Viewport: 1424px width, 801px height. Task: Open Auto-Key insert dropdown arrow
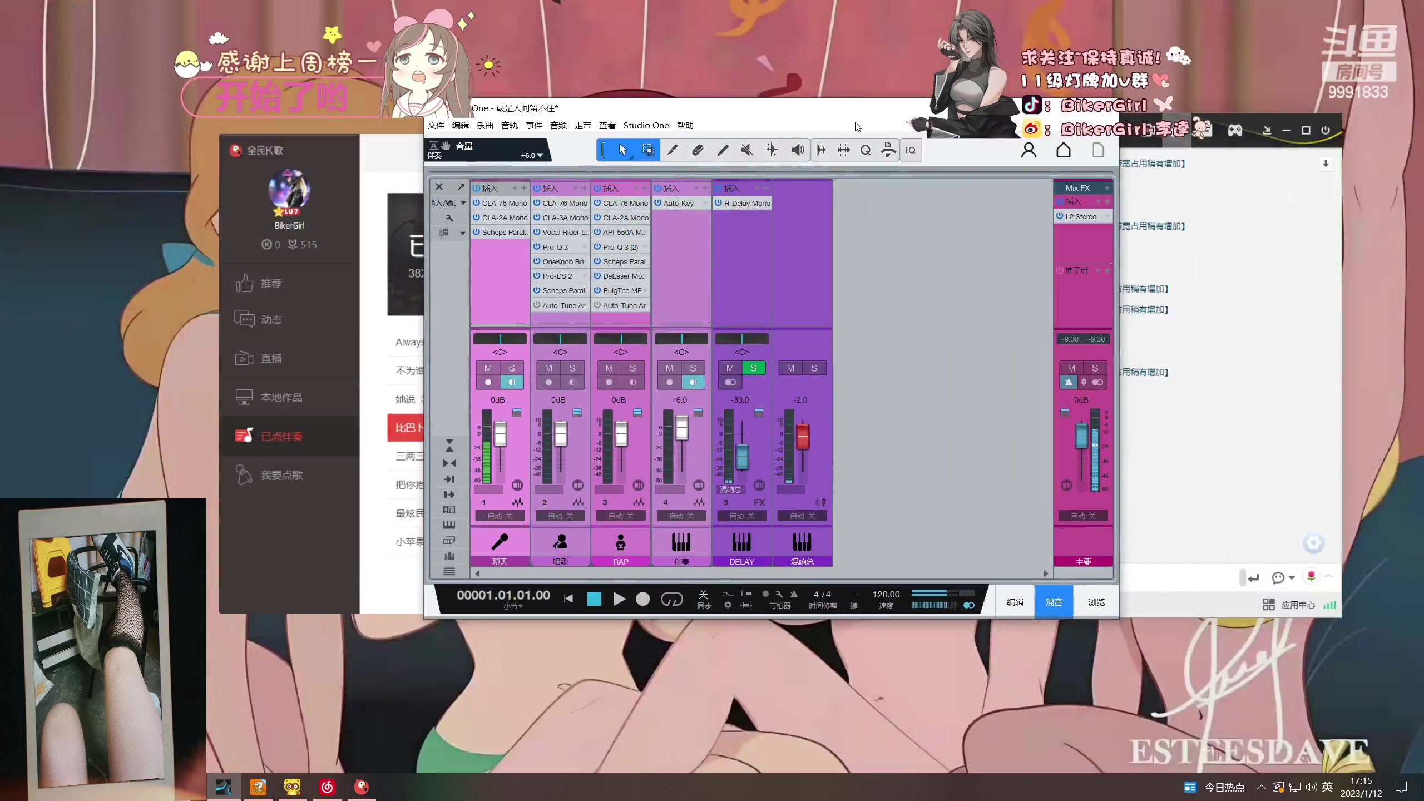point(705,203)
